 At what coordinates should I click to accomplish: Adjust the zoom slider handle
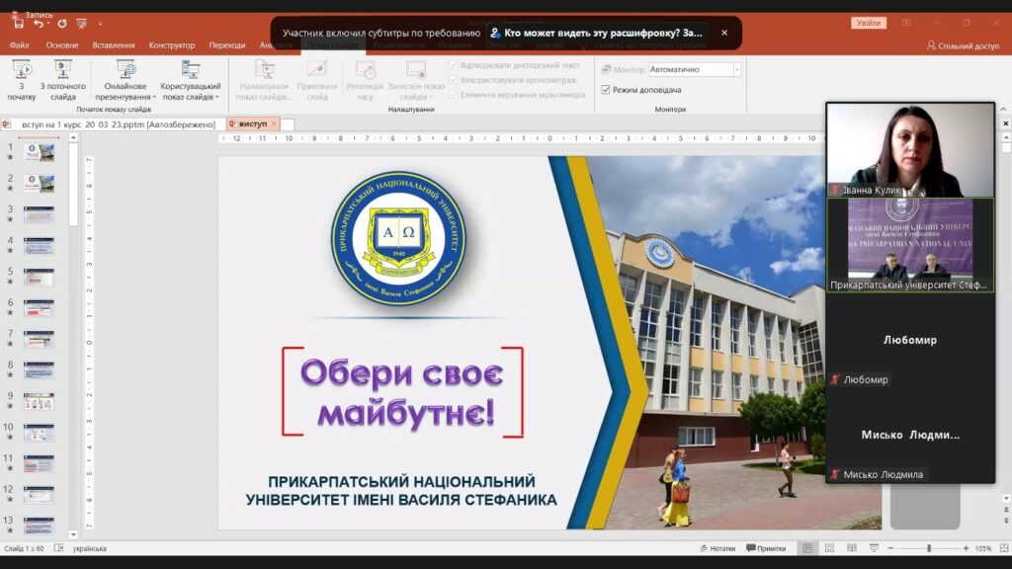[928, 548]
